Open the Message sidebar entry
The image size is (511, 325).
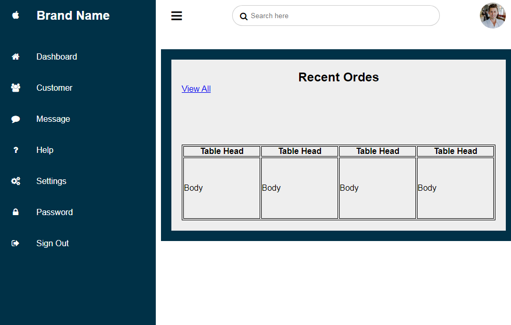pos(53,119)
